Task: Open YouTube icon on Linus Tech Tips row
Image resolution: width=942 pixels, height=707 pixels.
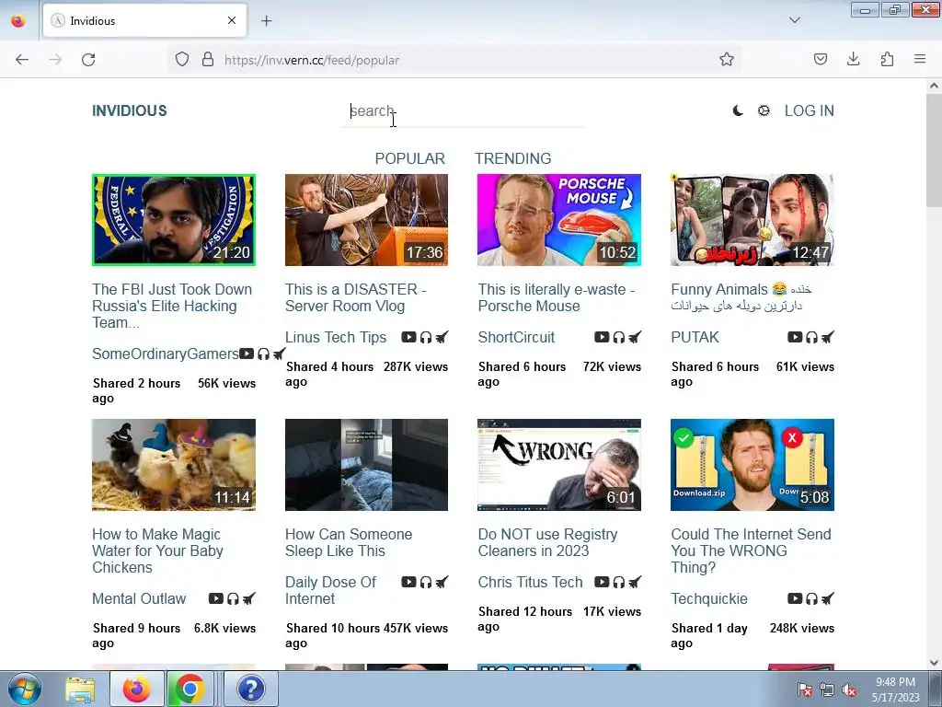Action: tap(408, 337)
